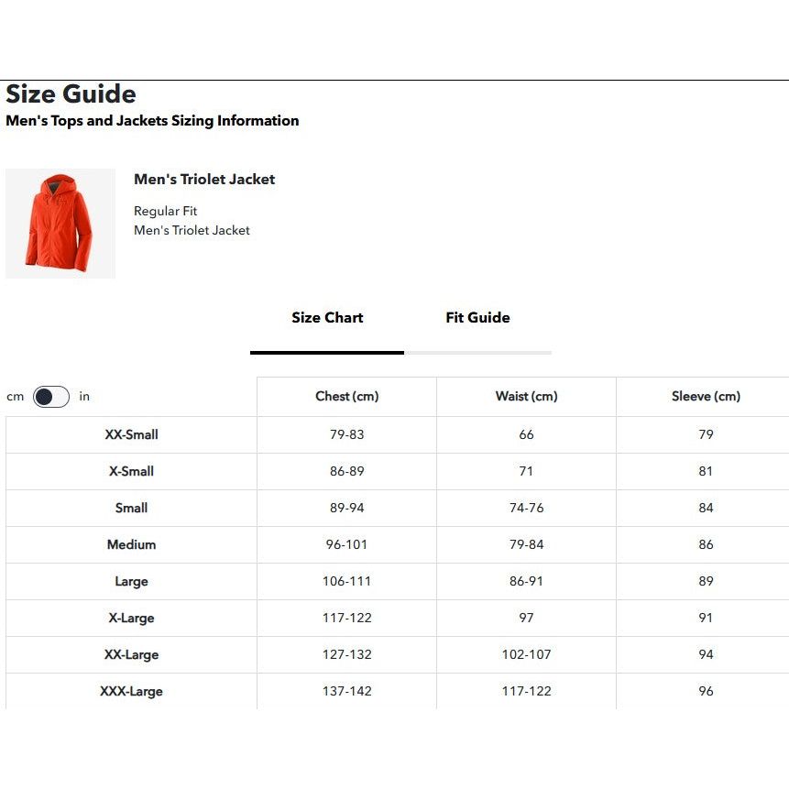The width and height of the screenshot is (789, 789).
Task: Select the Chest (cm) column header
Action: (346, 397)
